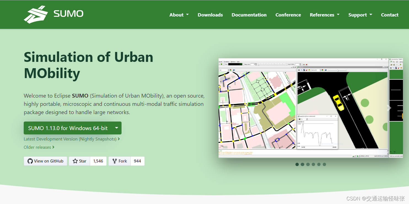409x204 pixels.
Task: Open the 944 forks count
Action: (x=138, y=161)
